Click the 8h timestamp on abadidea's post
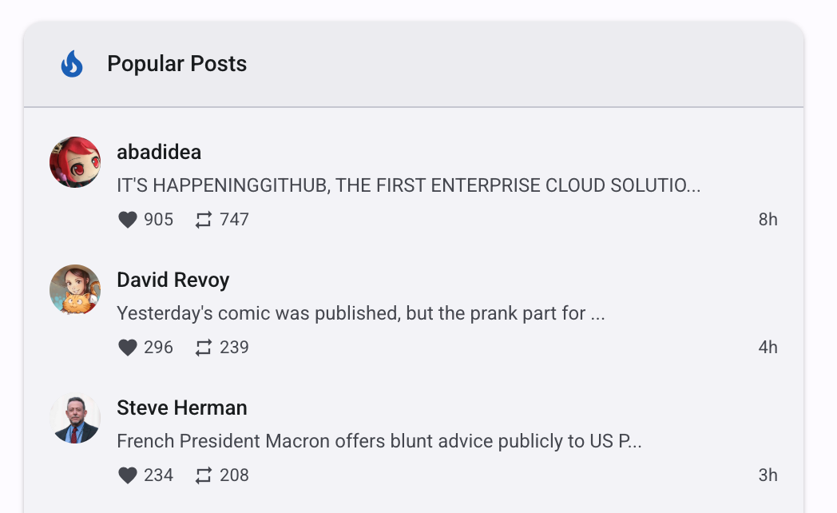 [768, 220]
